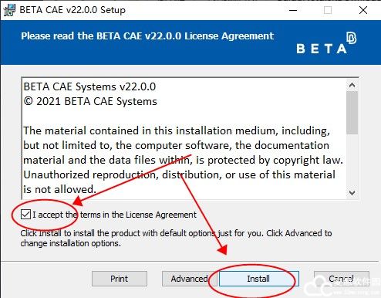381x298 pixels.
Task: Click the license scrollbar down arrow
Action: coord(352,192)
